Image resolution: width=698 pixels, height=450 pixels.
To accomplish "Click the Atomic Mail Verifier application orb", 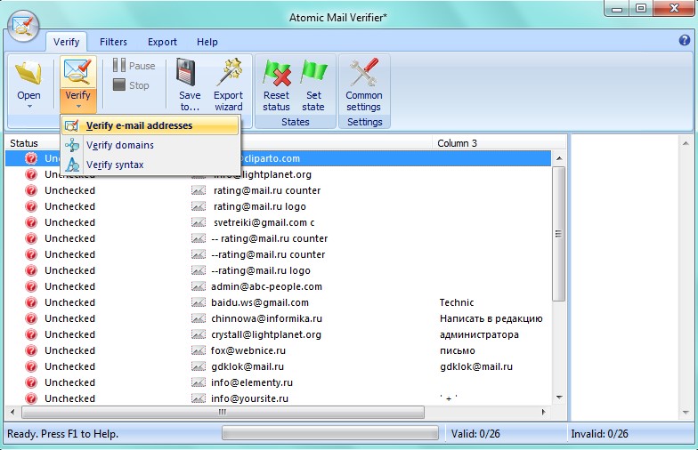I will 23,26.
